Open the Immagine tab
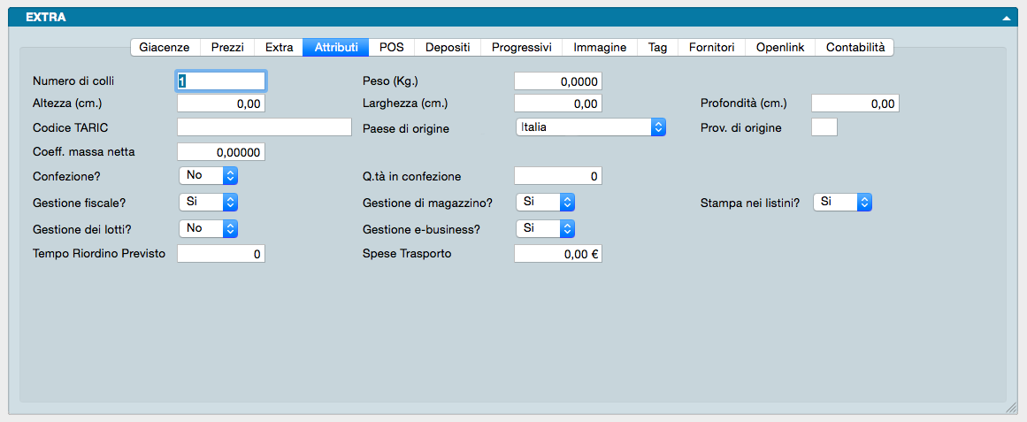 [x=599, y=48]
